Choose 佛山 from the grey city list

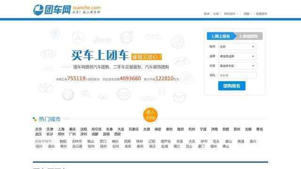coord(226,146)
